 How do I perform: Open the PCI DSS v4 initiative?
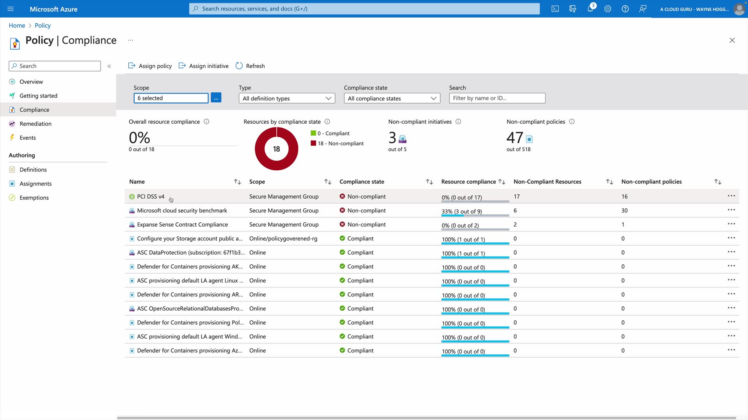click(150, 196)
